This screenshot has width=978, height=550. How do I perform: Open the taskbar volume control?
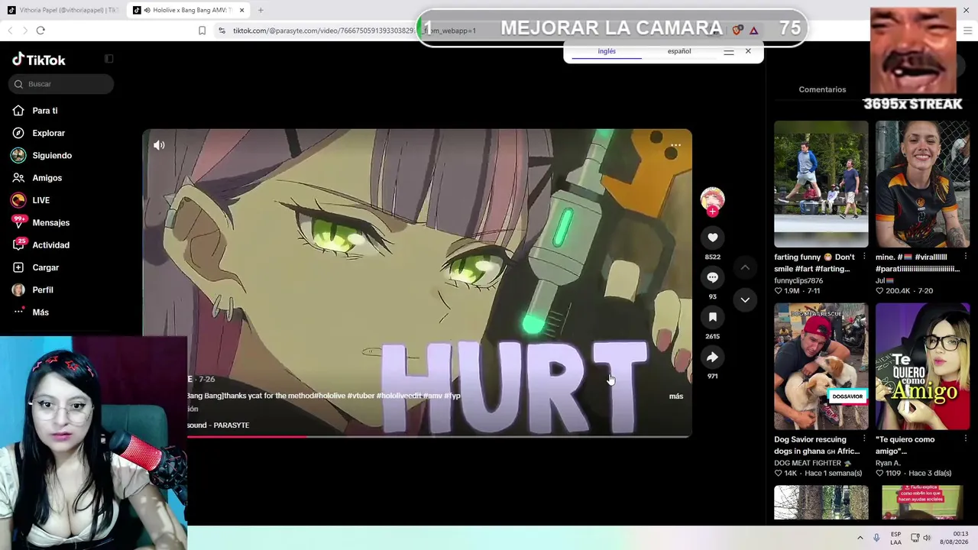(927, 538)
